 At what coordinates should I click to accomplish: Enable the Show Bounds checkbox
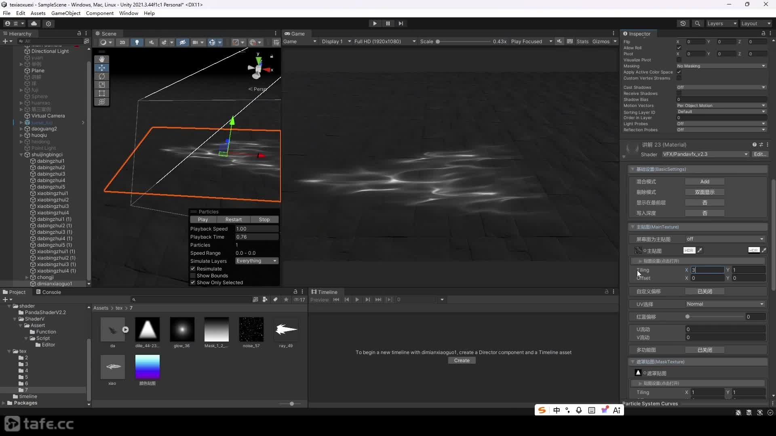193,276
